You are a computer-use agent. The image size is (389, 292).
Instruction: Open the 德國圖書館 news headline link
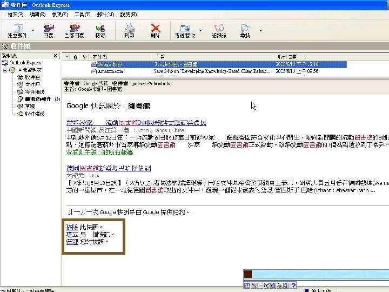pyautogui.click(x=109, y=168)
